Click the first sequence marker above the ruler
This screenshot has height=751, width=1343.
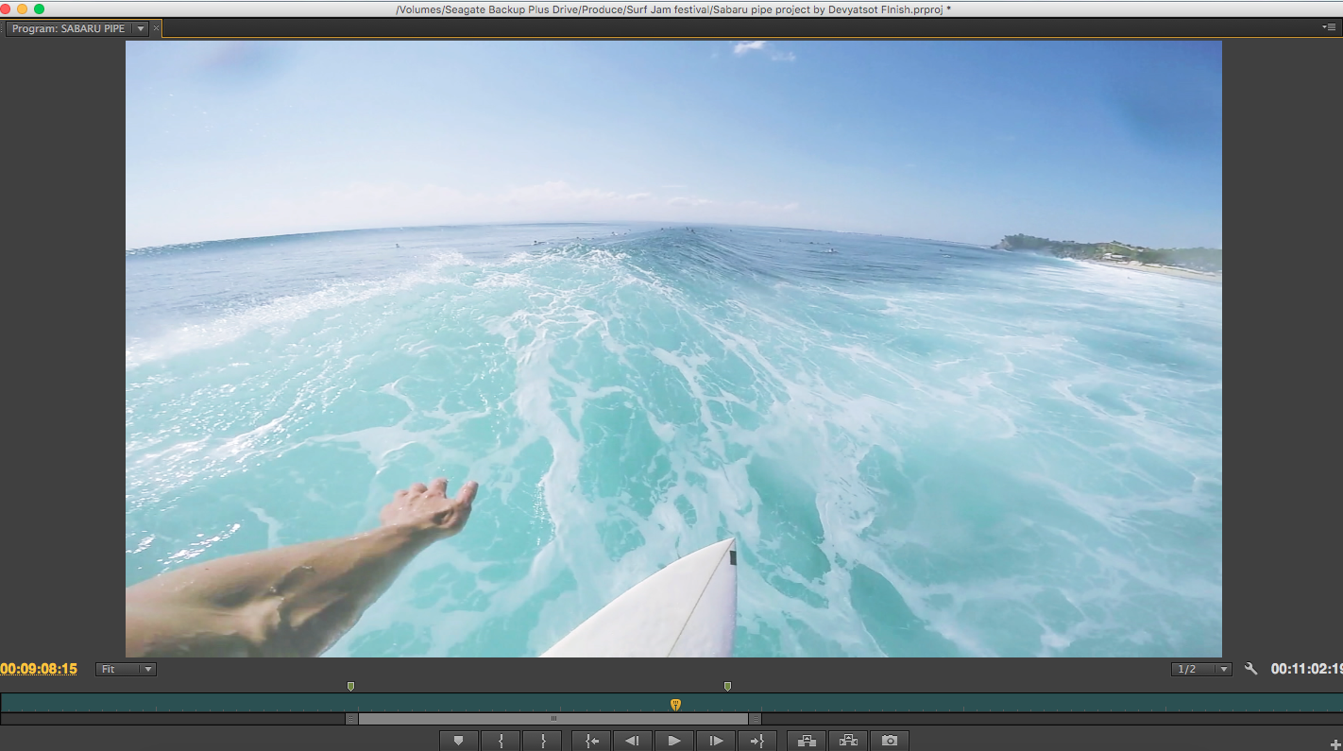[350, 687]
